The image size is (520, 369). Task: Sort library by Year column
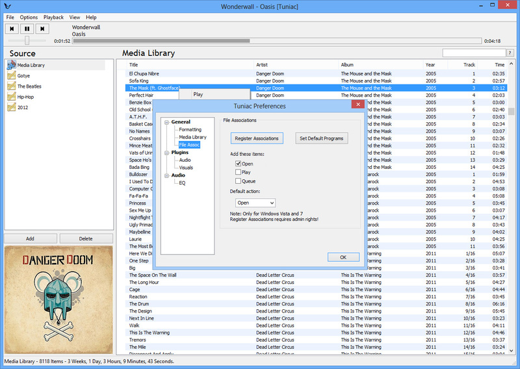pyautogui.click(x=435, y=65)
